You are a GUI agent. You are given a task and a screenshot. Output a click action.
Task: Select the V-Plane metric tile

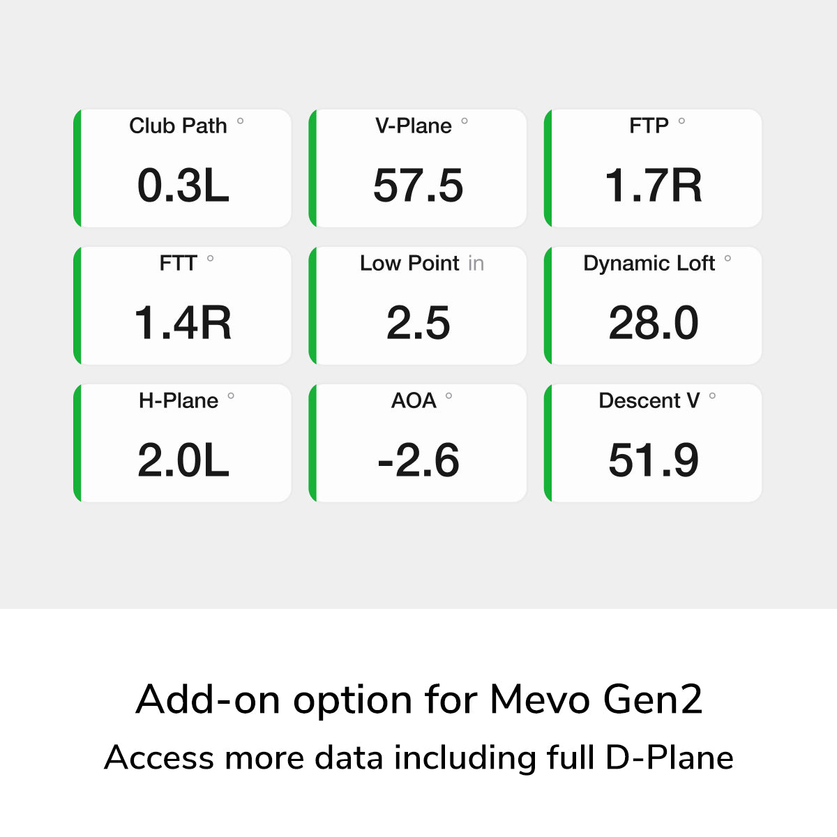point(418,168)
